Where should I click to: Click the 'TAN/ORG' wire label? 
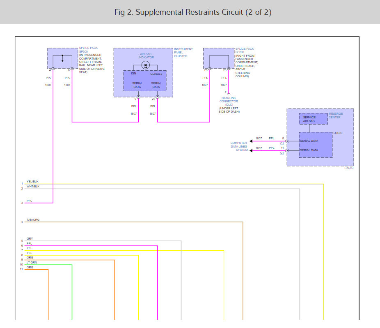coord(33,220)
